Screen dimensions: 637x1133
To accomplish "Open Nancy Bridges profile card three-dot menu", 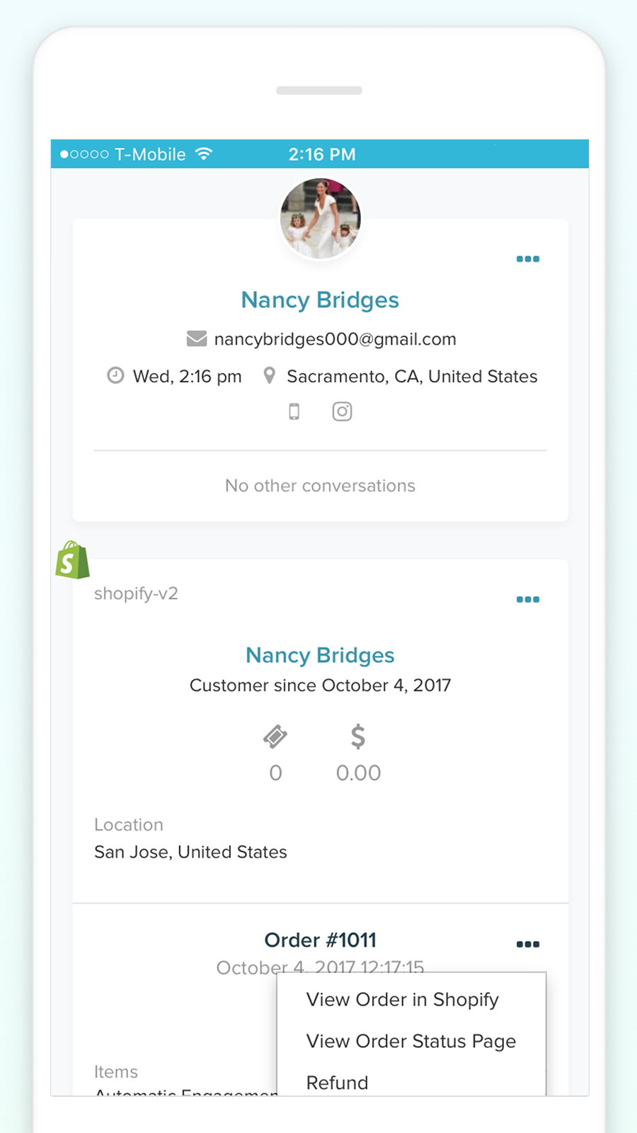I will pyautogui.click(x=528, y=259).
